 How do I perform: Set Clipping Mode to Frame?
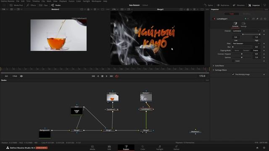pyautogui.click(x=256, y=50)
